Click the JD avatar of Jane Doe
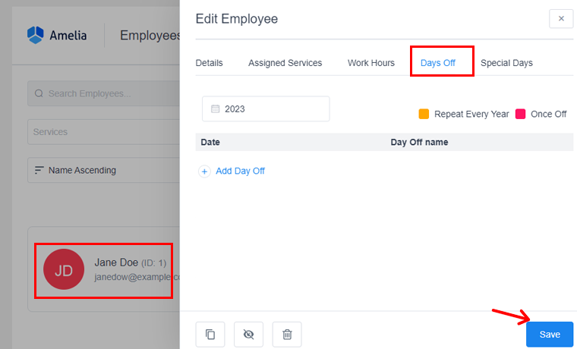Viewport: 577px width, 349px height. pyautogui.click(x=64, y=269)
